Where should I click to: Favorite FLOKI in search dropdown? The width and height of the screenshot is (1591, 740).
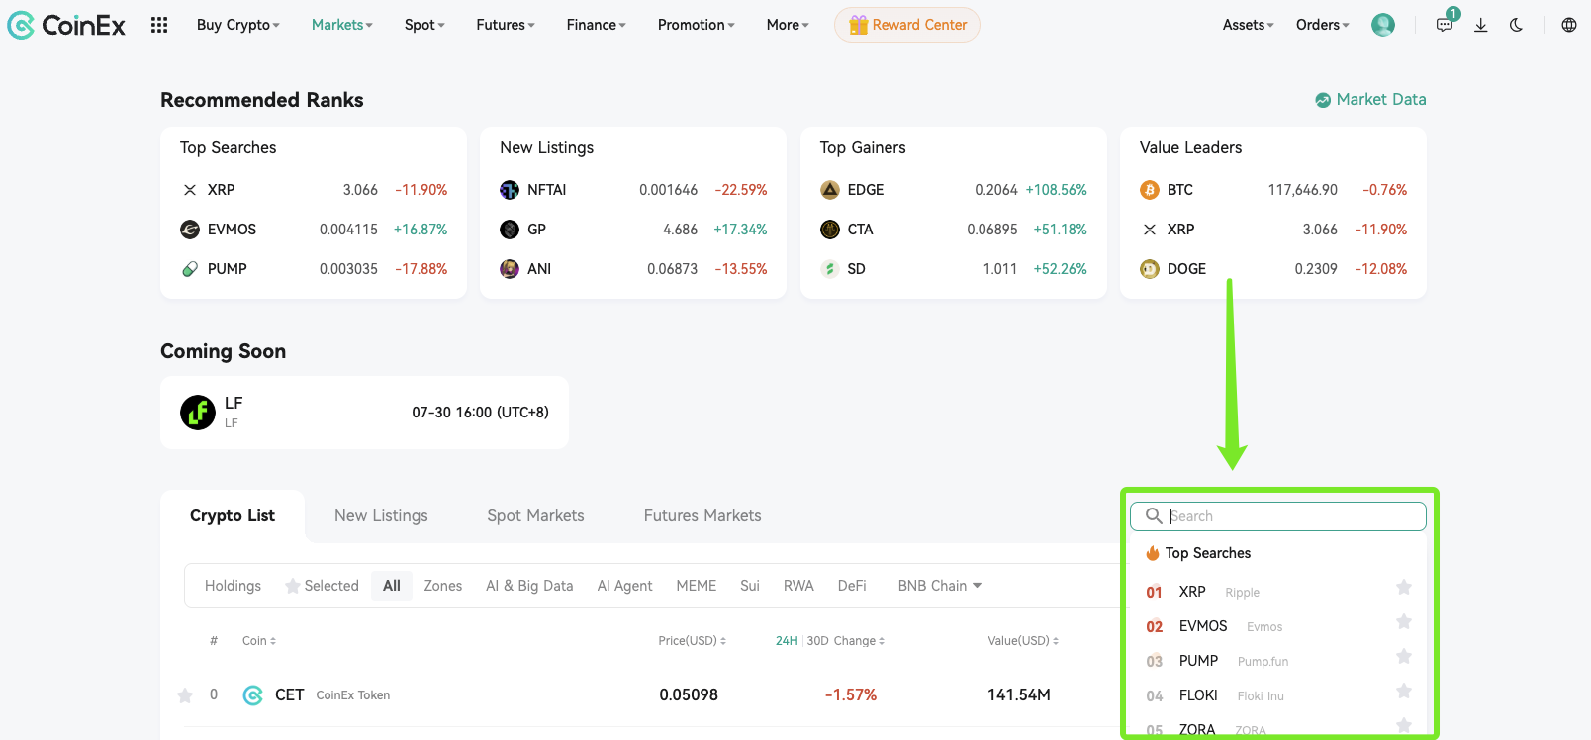tap(1404, 692)
